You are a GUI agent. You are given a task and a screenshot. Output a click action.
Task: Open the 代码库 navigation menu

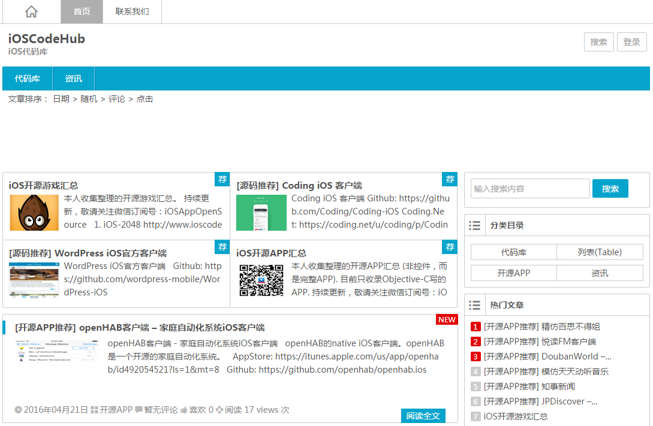point(26,78)
